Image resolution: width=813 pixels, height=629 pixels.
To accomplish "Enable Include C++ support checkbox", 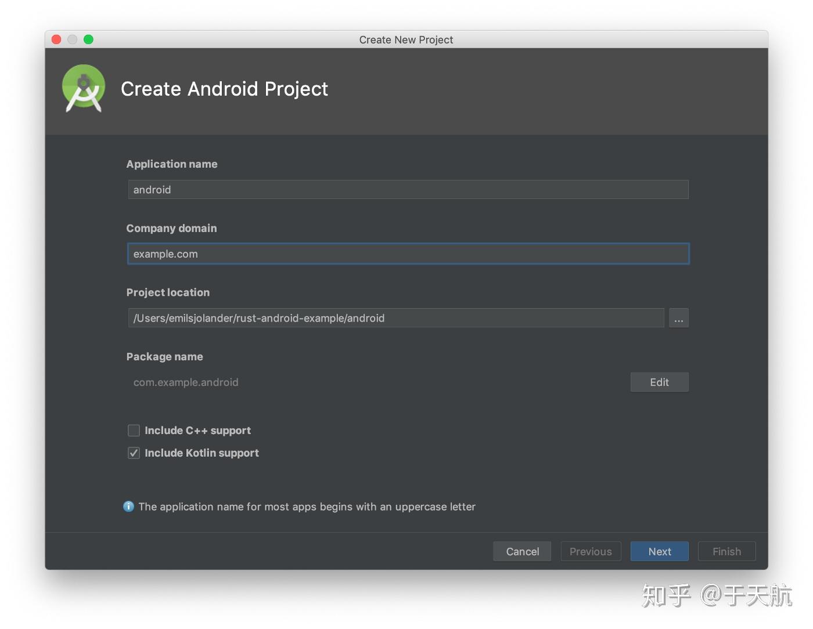I will click(x=134, y=431).
